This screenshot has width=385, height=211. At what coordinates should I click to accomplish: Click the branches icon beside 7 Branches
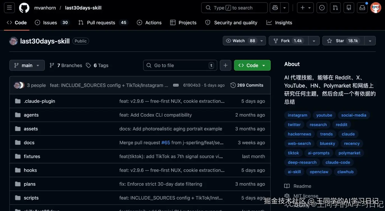coord(52,65)
